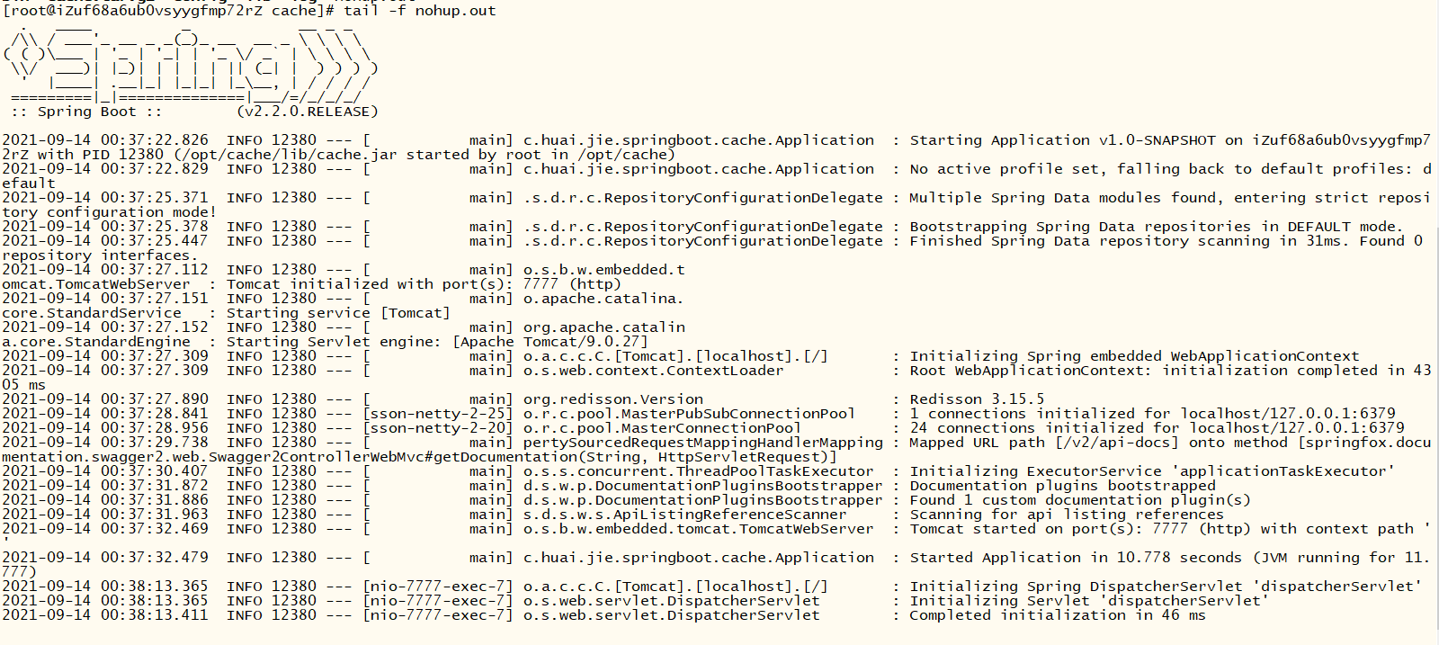Screen dimensions: 1439x645
Task: Select "Initializing ExecutorService 'applicationTaskExecutor'" message
Action: [x=1152, y=471]
